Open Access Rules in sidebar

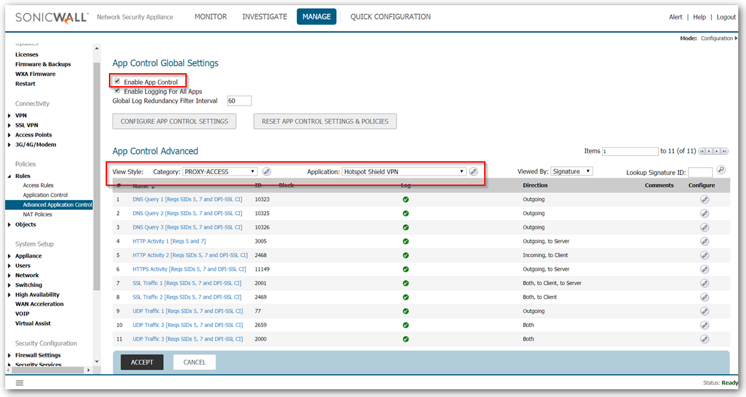(x=38, y=185)
